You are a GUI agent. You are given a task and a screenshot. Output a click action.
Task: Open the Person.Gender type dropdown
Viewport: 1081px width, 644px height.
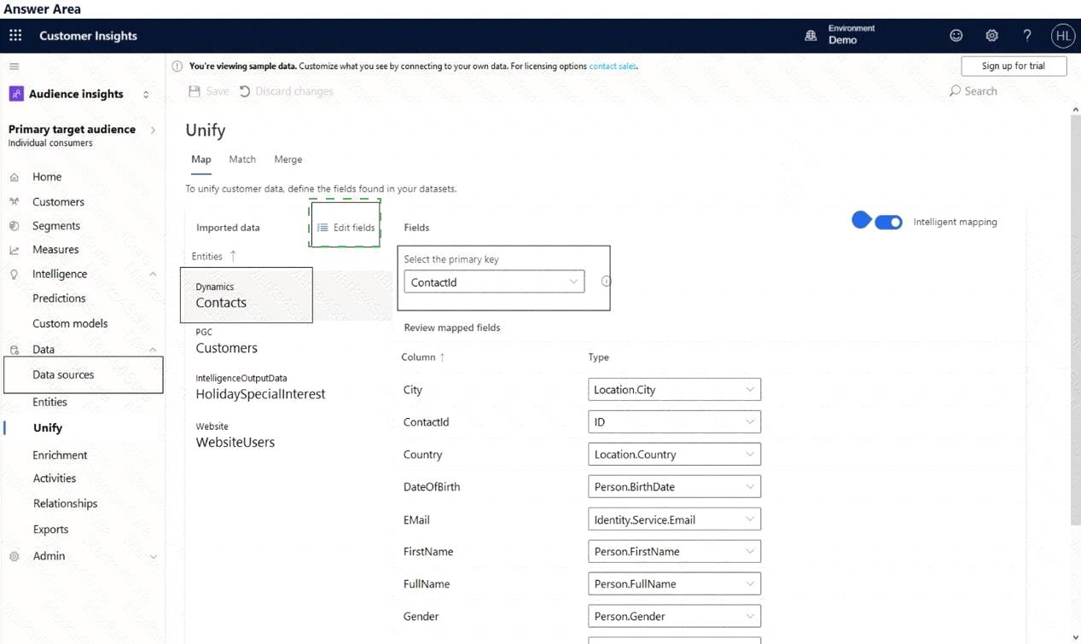tap(673, 617)
